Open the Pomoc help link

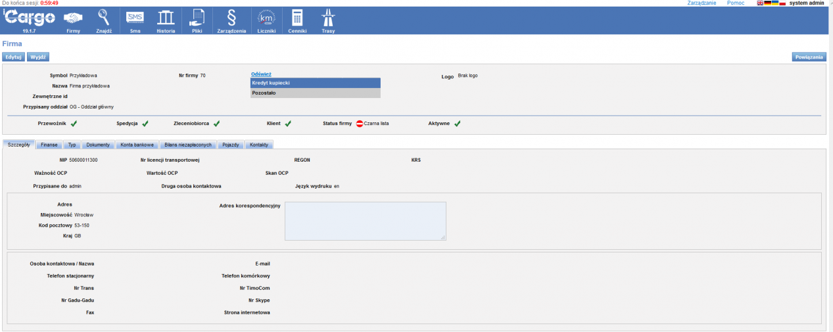tap(736, 3)
